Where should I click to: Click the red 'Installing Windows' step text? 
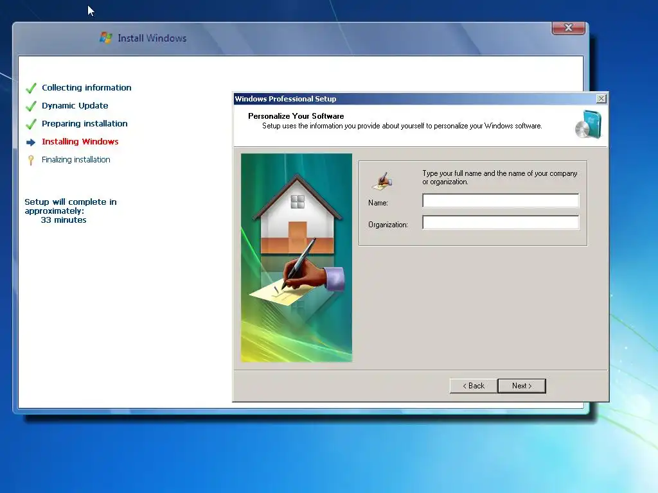click(80, 142)
